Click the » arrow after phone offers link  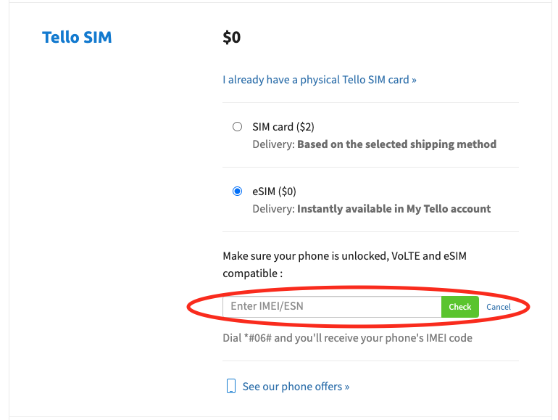(347, 387)
